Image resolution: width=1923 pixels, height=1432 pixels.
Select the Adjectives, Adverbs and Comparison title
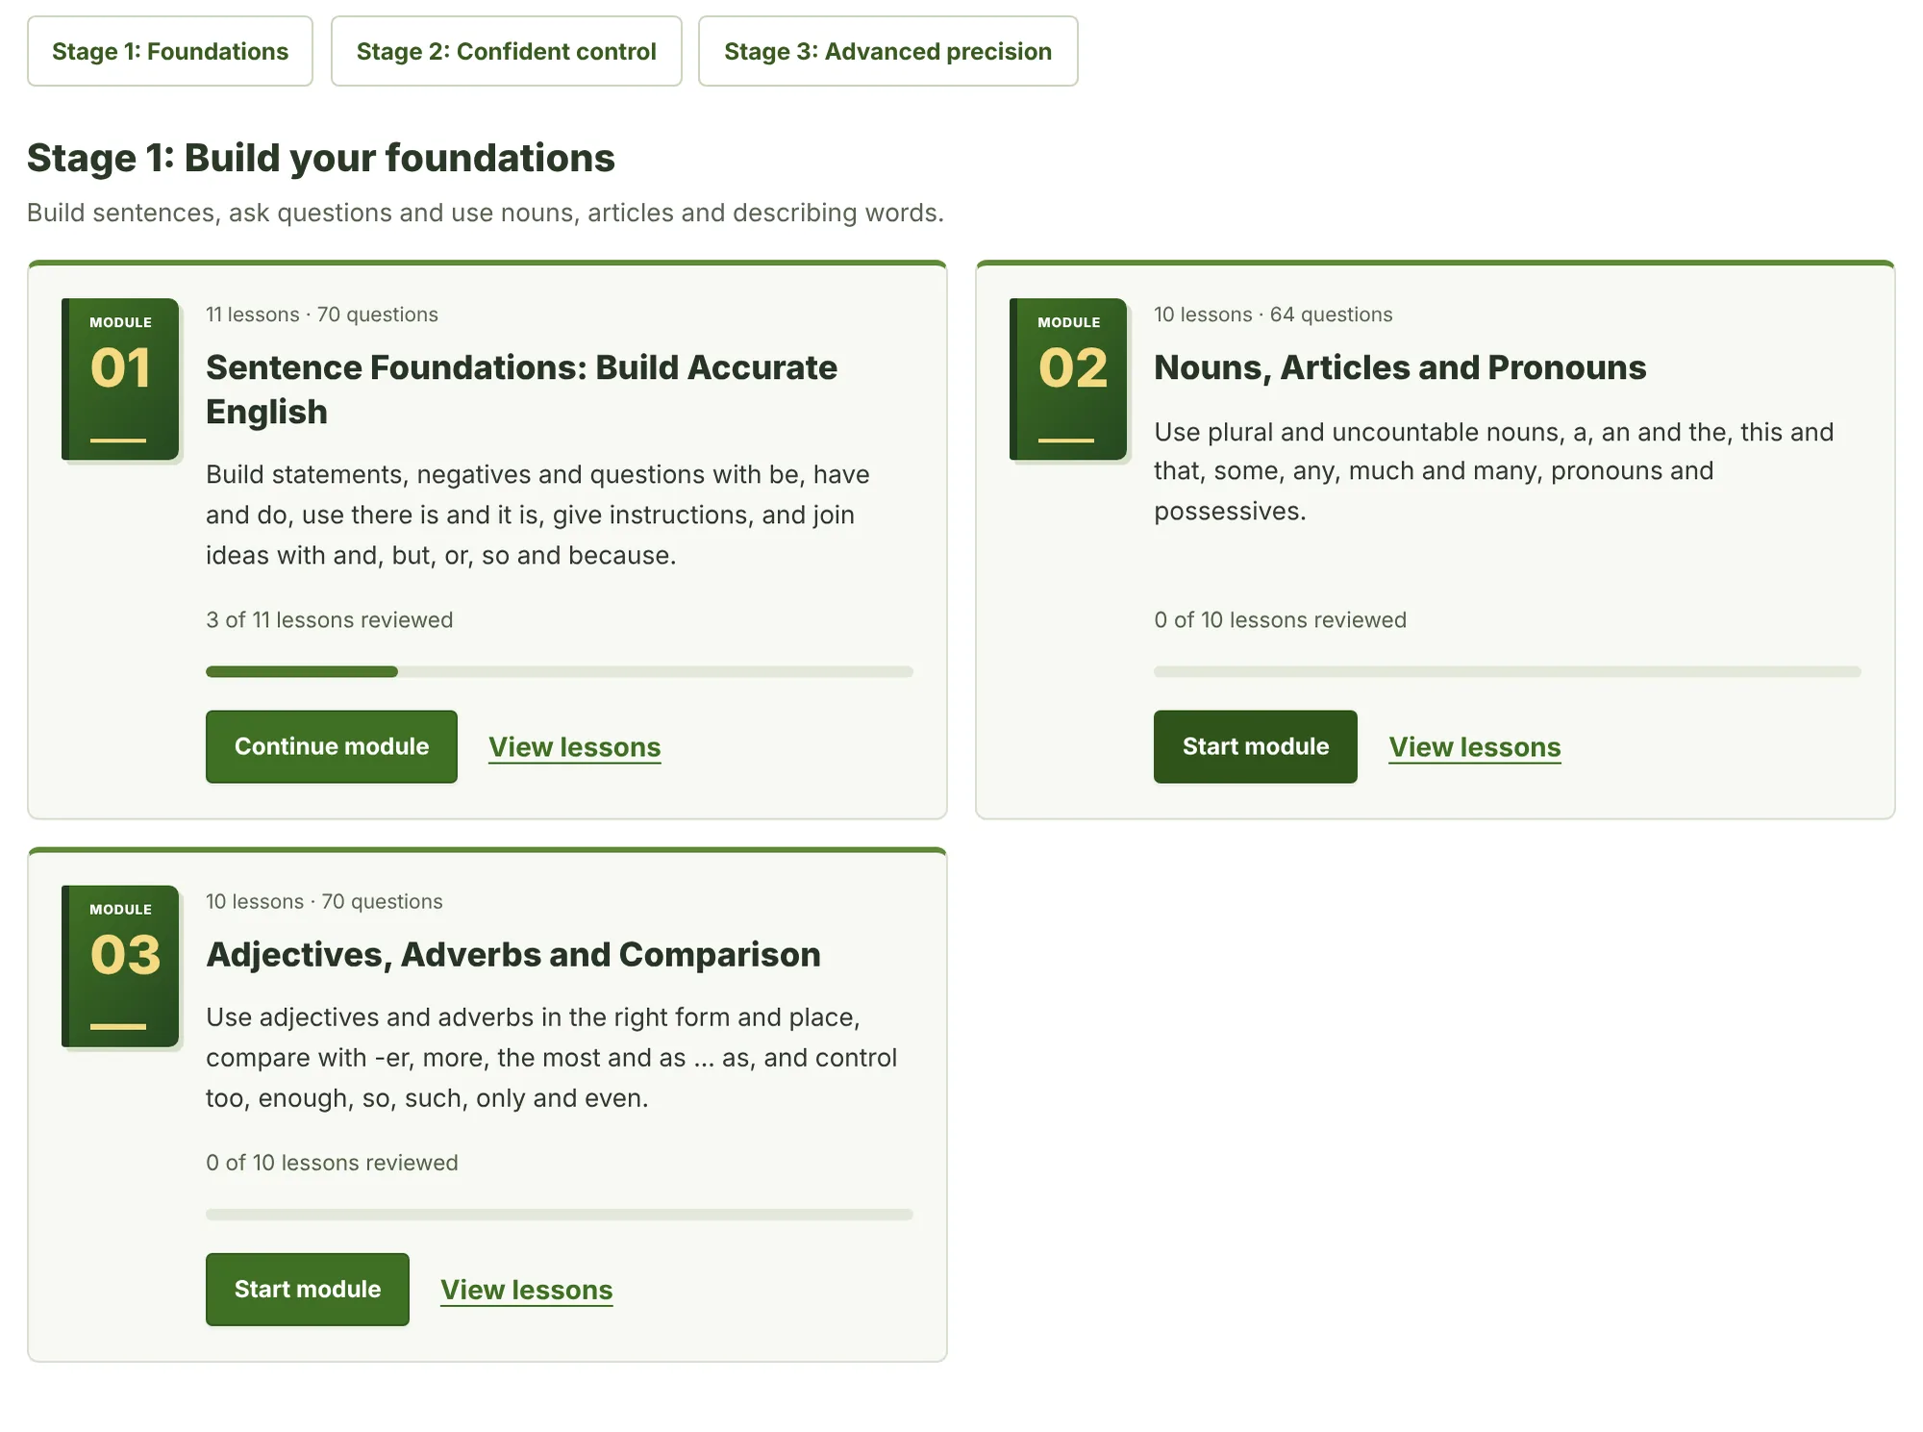[513, 955]
